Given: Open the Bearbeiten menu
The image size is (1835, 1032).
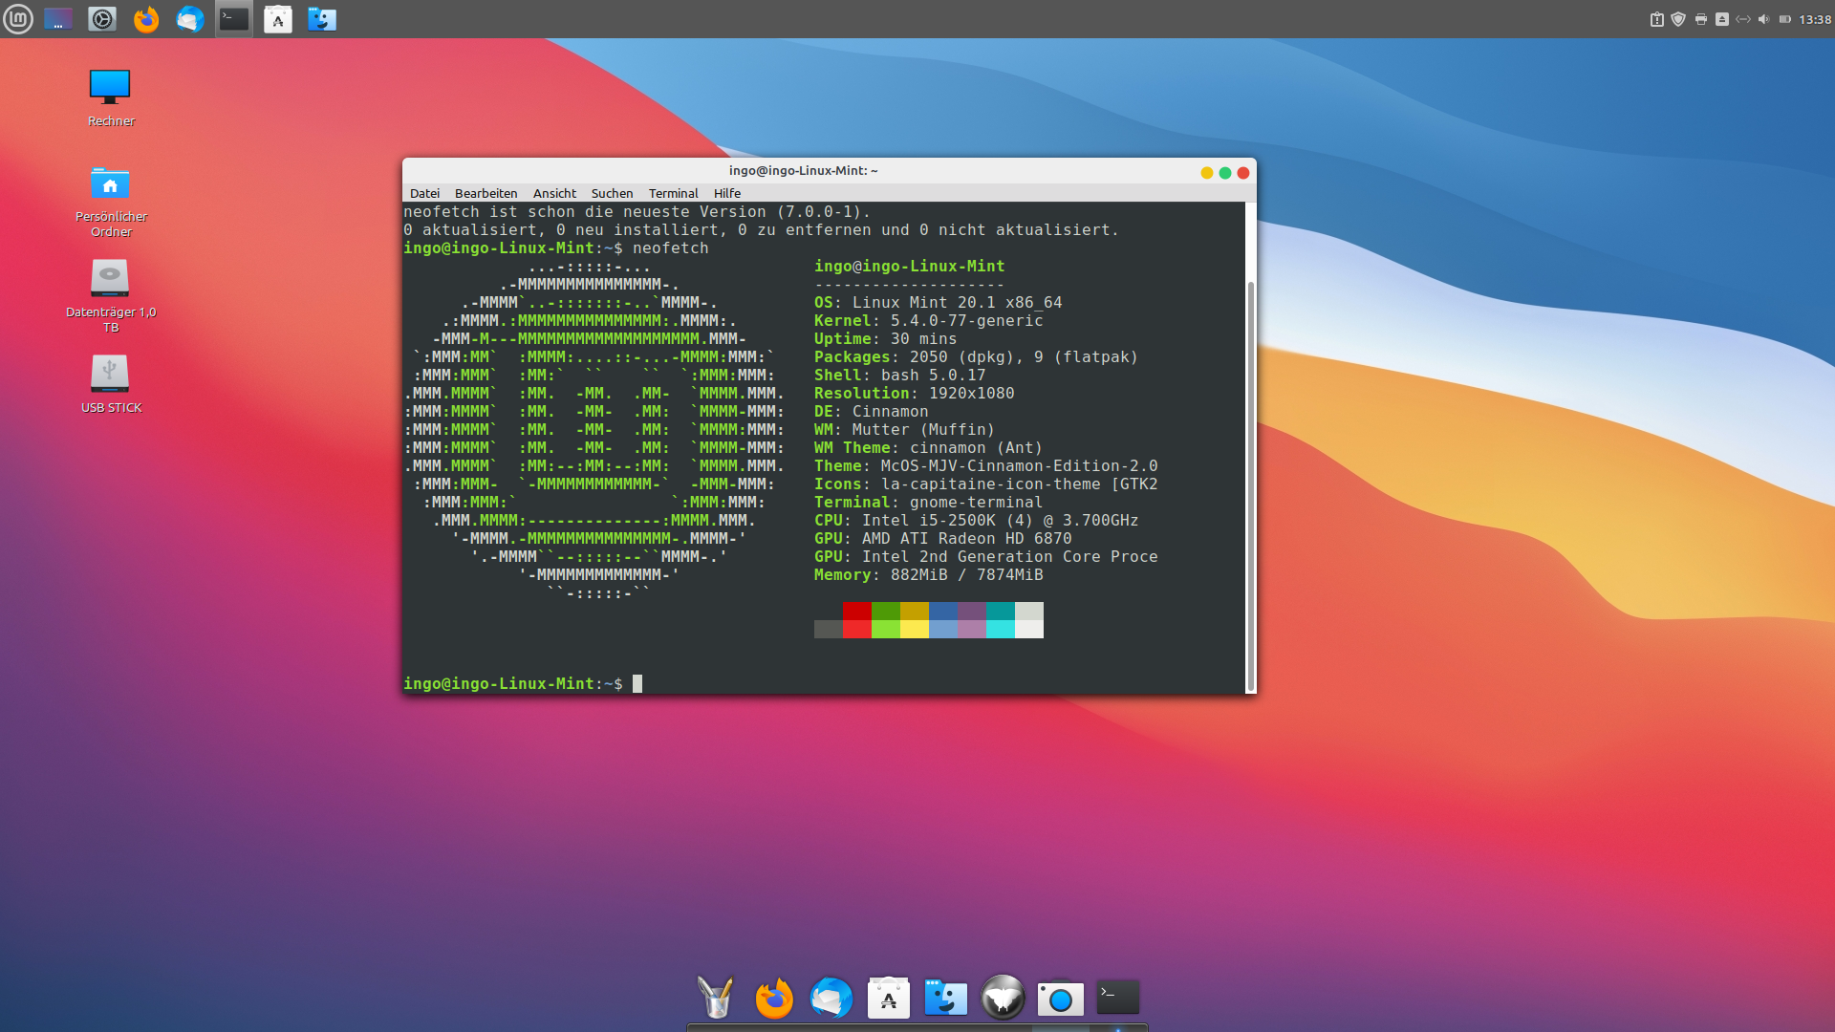Looking at the screenshot, I should point(486,193).
